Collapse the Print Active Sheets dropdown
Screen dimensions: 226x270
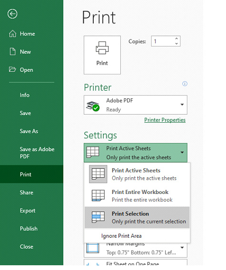tap(136, 153)
